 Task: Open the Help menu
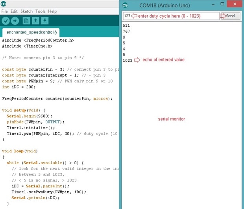point(52,11)
